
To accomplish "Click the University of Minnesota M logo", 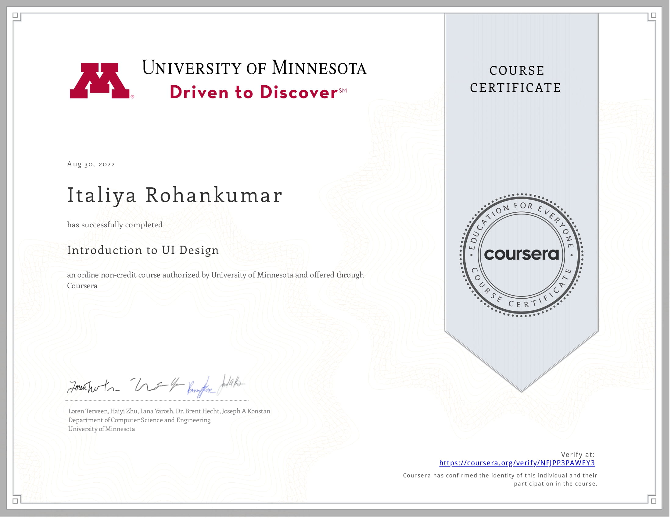I will click(99, 81).
